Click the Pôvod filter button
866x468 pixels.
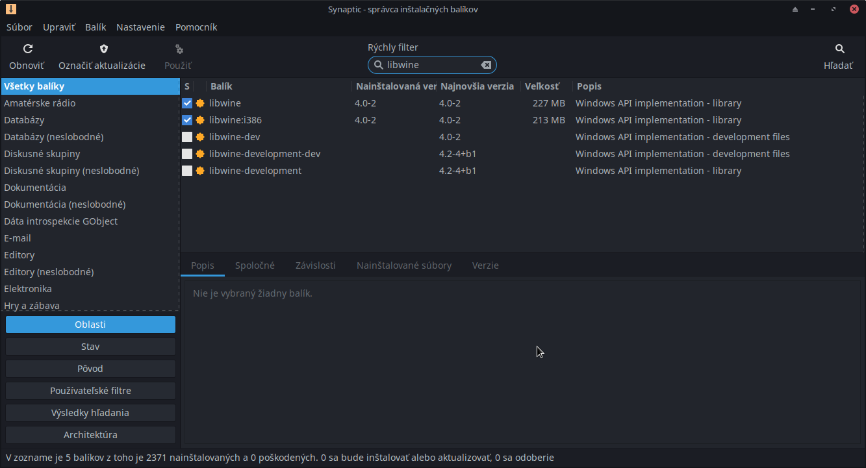90,369
